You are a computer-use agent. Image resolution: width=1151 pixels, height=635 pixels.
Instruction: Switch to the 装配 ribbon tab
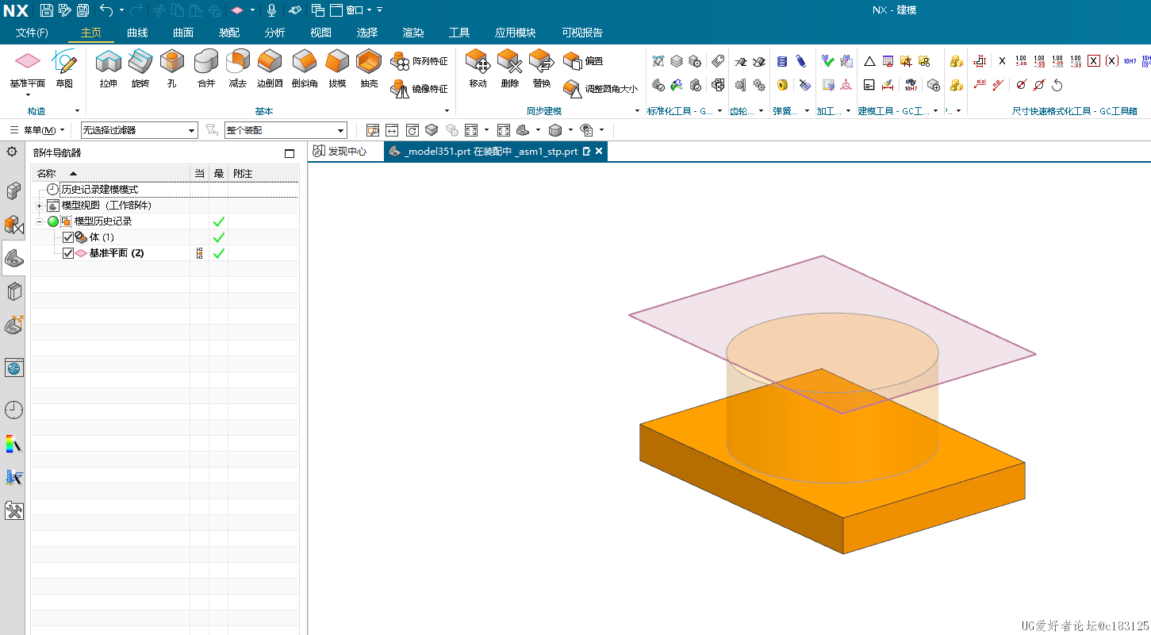click(x=229, y=33)
